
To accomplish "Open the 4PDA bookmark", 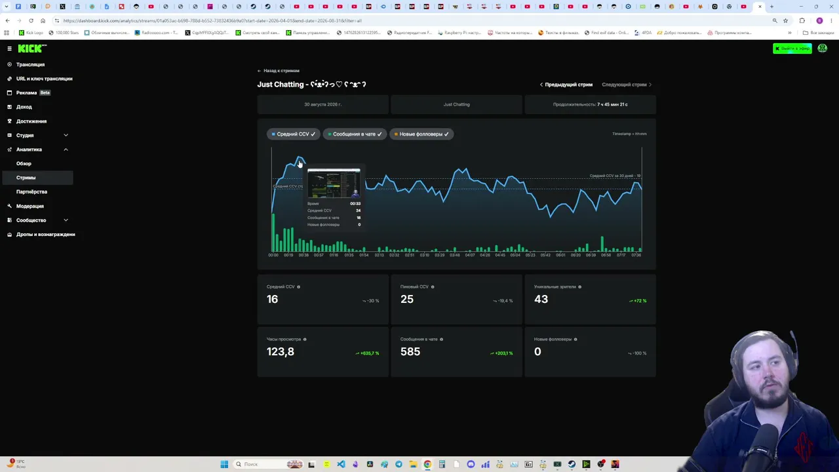I will [643, 33].
